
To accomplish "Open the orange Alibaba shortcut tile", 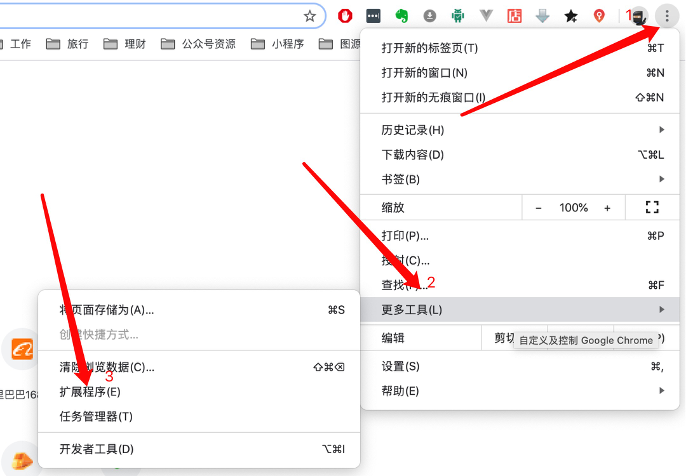I will tap(22, 349).
